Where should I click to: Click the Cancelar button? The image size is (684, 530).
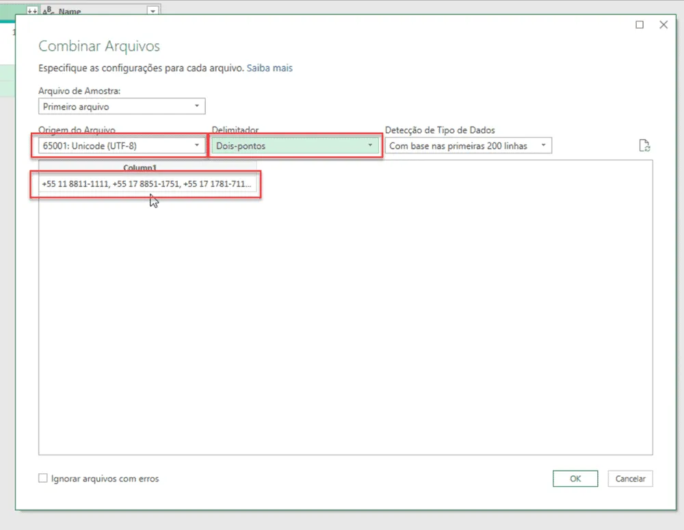[x=630, y=479]
